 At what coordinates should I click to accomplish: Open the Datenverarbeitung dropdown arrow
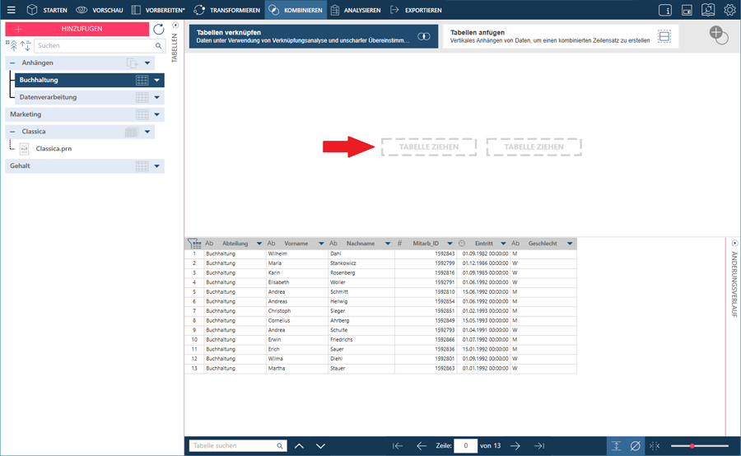(157, 98)
